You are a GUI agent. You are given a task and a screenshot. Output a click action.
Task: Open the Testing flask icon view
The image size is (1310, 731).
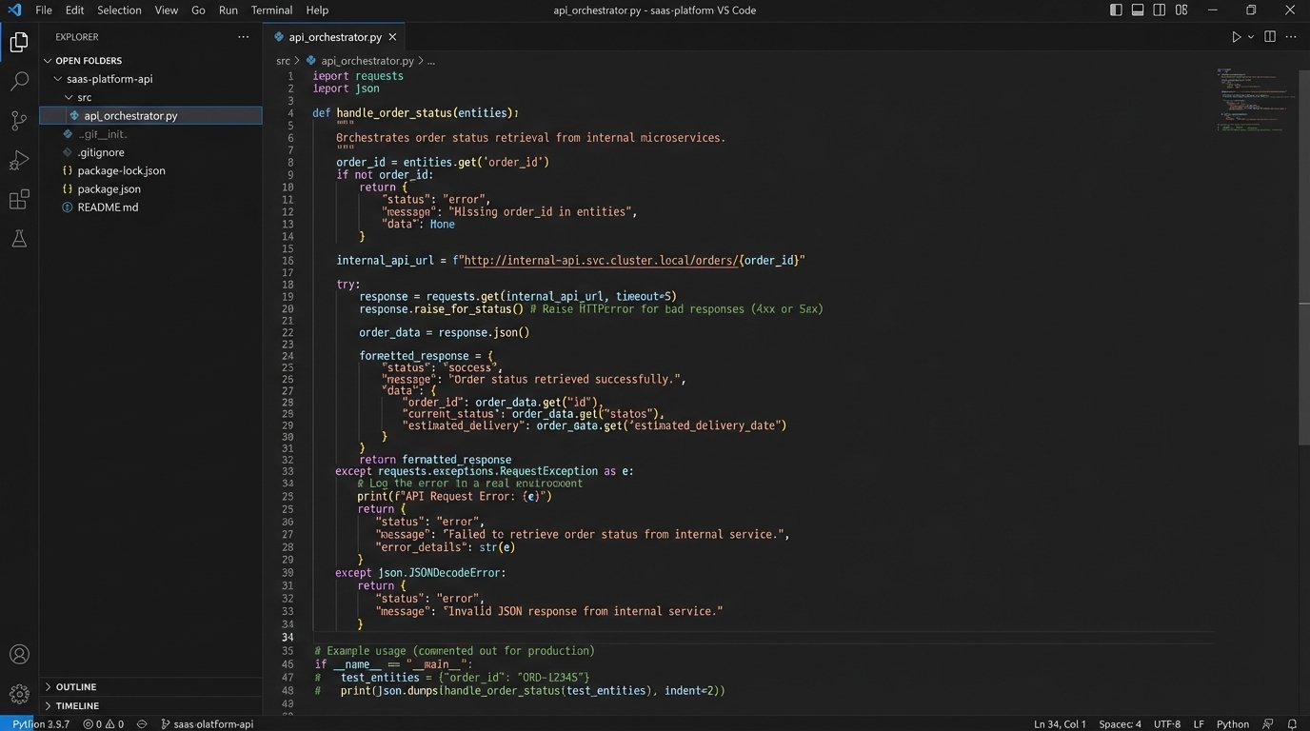[x=19, y=239]
